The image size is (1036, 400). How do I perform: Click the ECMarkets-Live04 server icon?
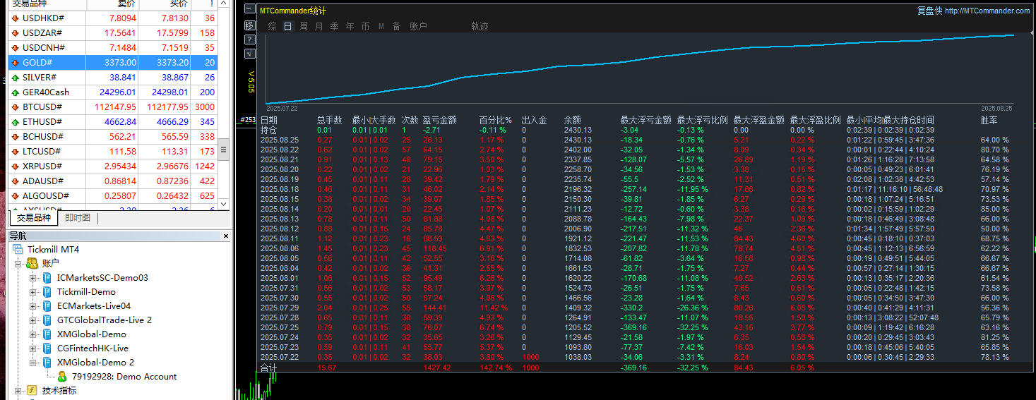tap(47, 306)
